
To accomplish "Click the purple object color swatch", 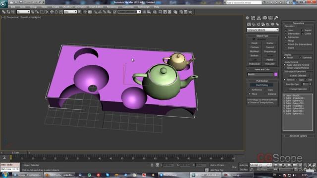I will pyautogui.click(x=276, y=75).
